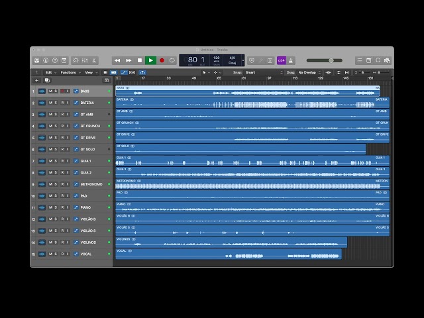Screen dimensions: 424x318
Task: Click the red Record button
Action: (162, 60)
